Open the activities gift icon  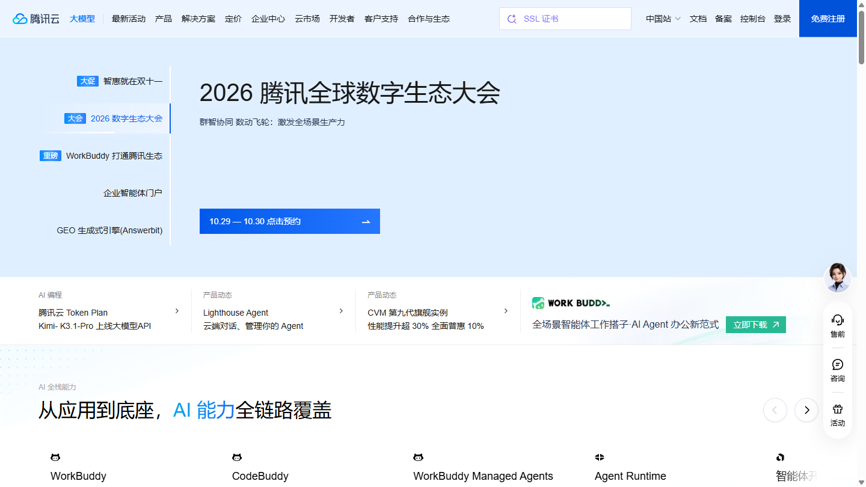click(838, 409)
